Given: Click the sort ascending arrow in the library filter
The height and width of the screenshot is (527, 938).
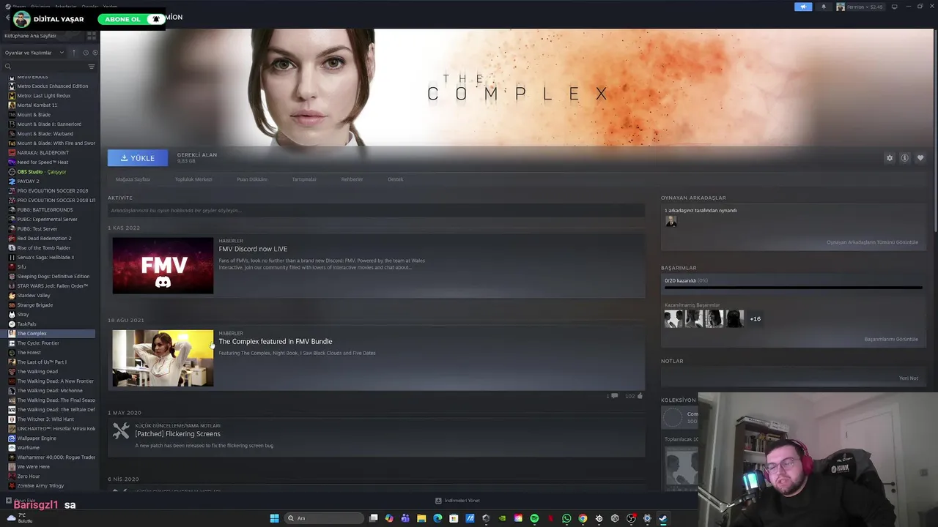Looking at the screenshot, I should pos(73,53).
